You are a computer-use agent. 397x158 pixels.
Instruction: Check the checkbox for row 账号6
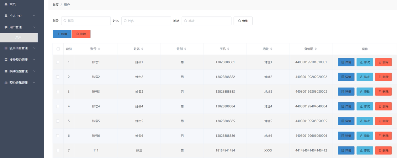click(x=58, y=136)
